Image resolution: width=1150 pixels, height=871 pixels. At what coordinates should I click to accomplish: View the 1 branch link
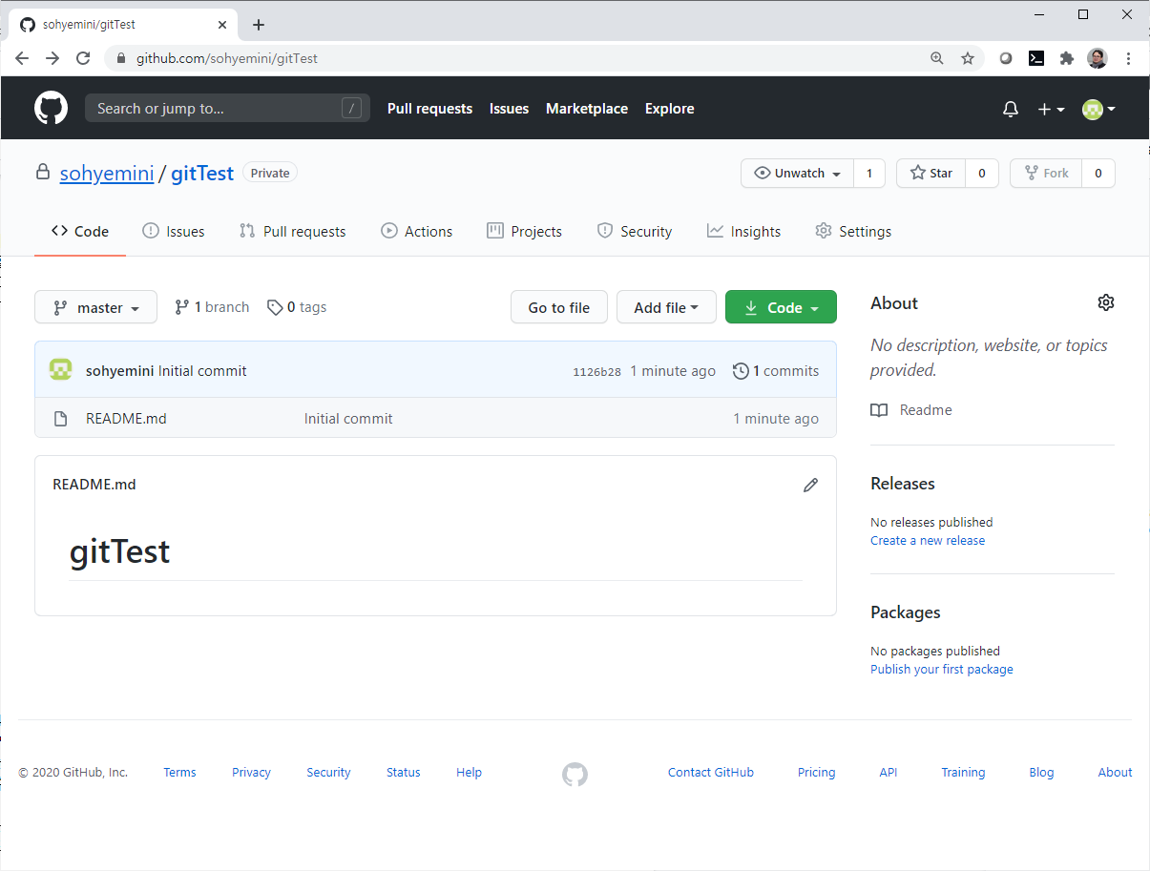coord(212,307)
